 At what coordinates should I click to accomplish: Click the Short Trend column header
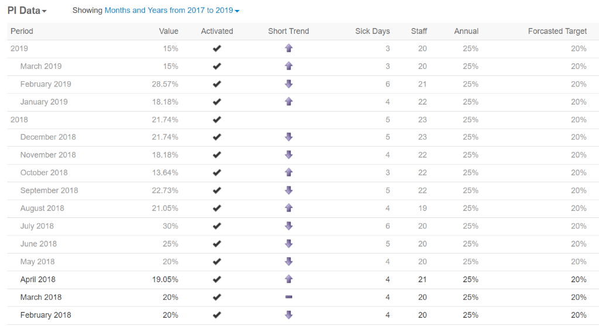point(288,32)
